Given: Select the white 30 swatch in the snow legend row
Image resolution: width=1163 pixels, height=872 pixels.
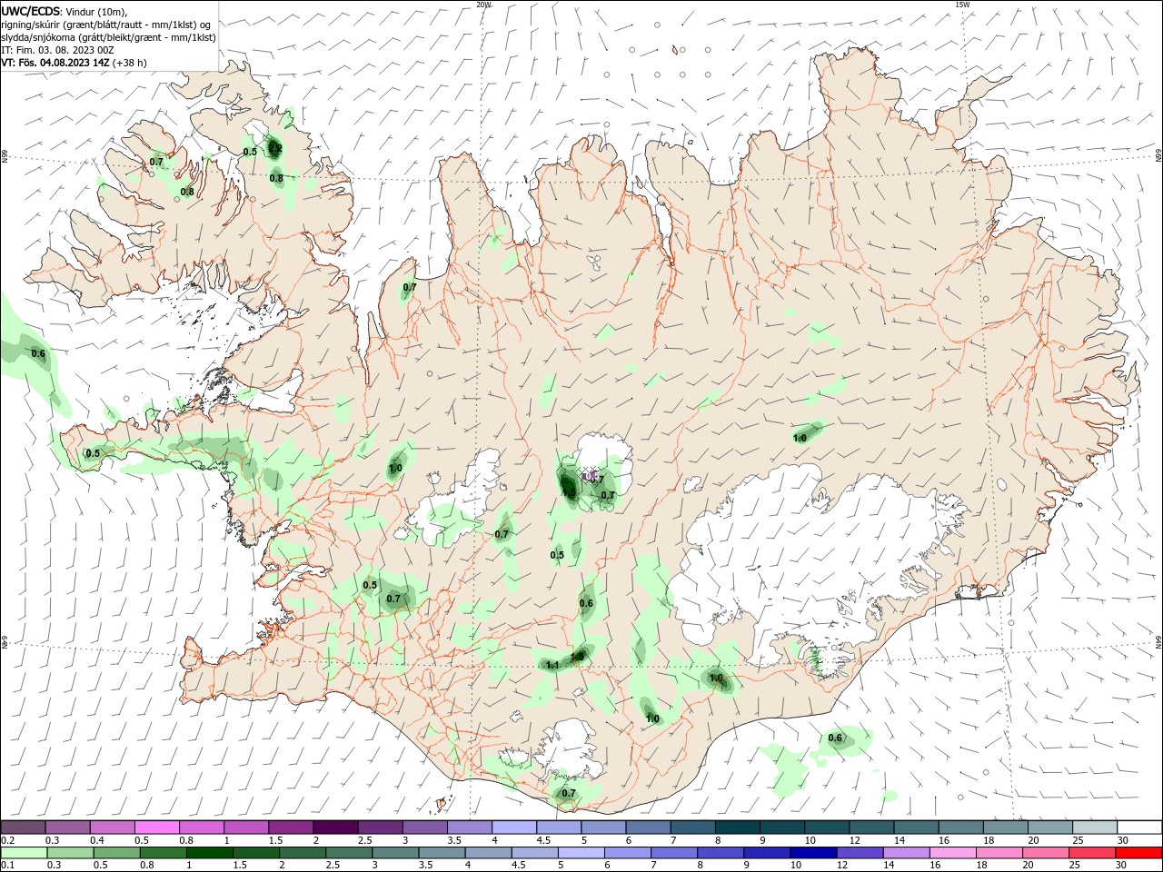Looking at the screenshot, I should coord(1139,827).
